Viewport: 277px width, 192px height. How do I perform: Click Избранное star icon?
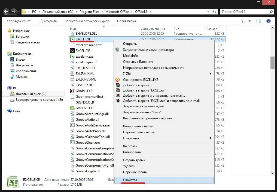9,31
